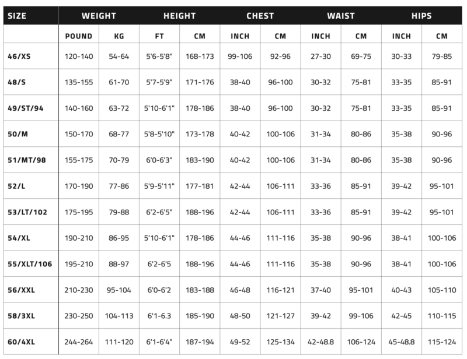The height and width of the screenshot is (359, 467).
Task: Click the 46/XS size row label
Action: [x=19, y=56]
